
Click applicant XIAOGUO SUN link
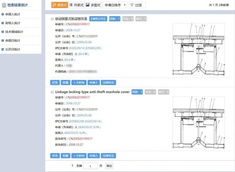[x=89, y=127]
